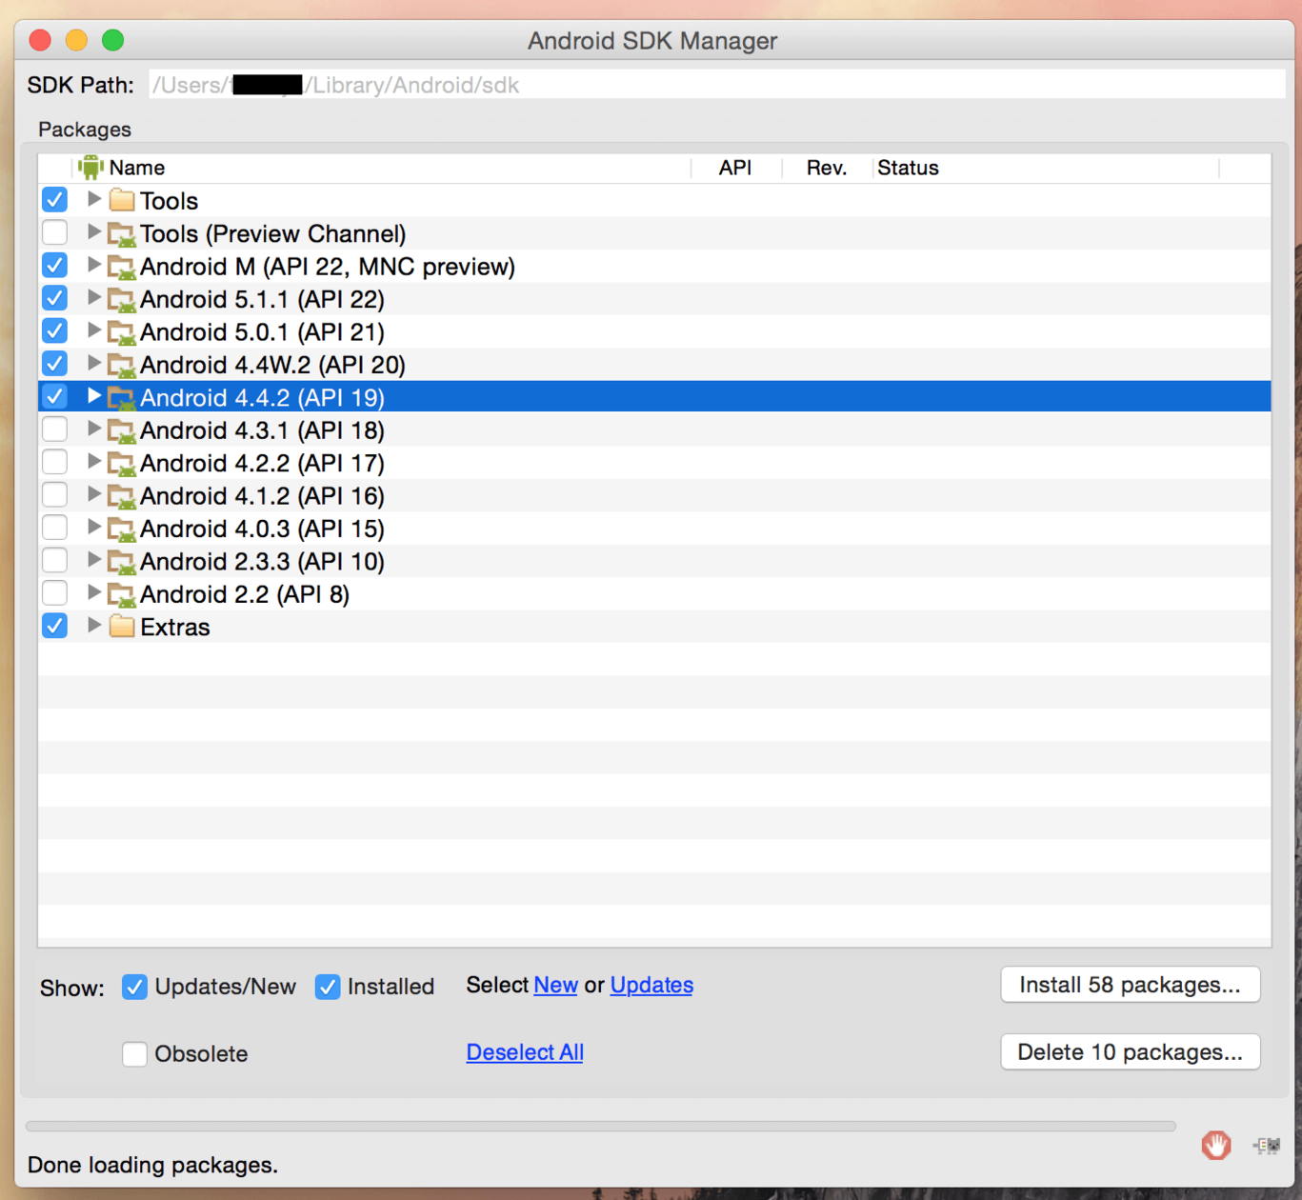Select the Updates link
The width and height of the screenshot is (1302, 1200).
pos(651,985)
